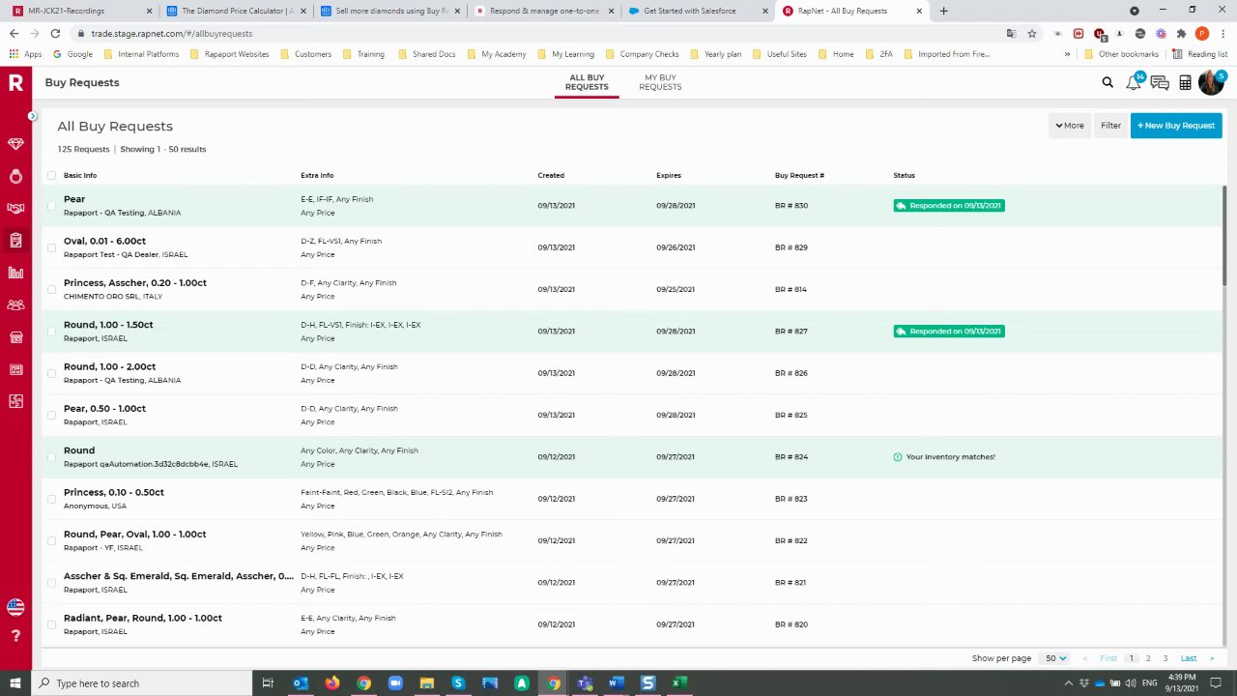Expand the sidebar with the arrow toggle
The height and width of the screenshot is (696, 1237).
(32, 116)
